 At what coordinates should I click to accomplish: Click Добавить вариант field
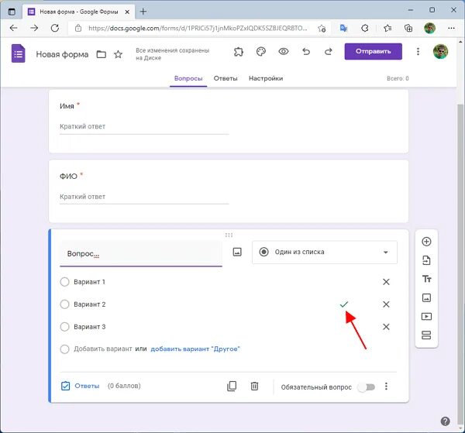(103, 349)
